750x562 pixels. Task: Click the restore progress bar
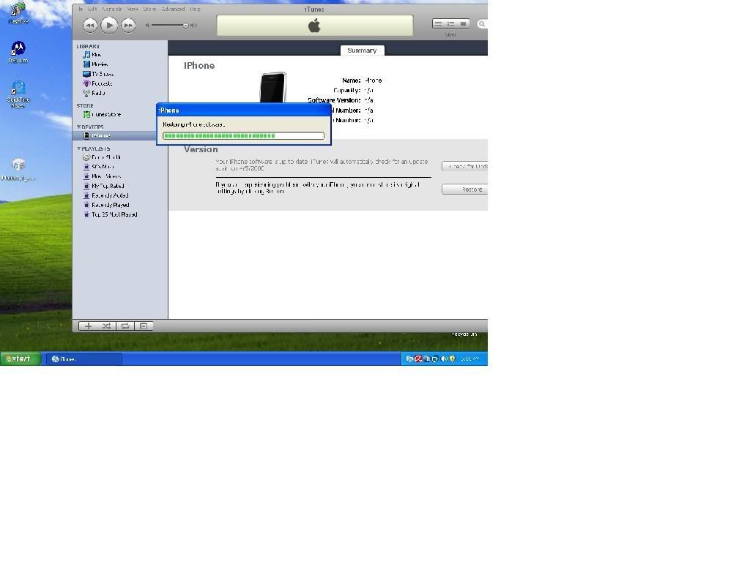(243, 135)
